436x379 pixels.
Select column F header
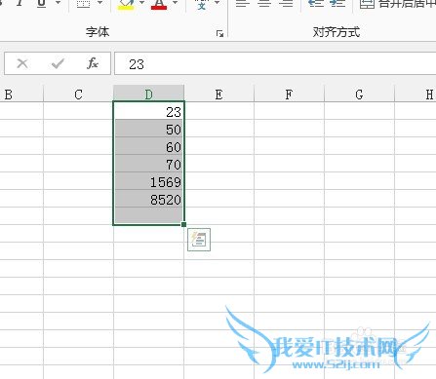click(289, 95)
